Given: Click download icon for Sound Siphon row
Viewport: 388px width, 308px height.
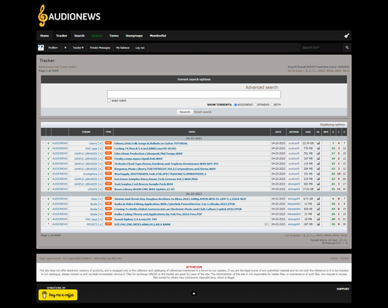Looking at the screenshot, I should tap(318, 219).
